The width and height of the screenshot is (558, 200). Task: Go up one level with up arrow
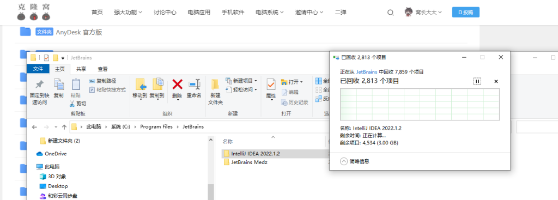[64, 127]
